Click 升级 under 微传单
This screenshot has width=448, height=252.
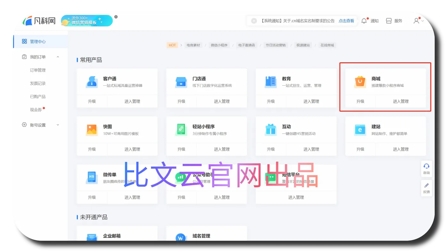[92, 197]
